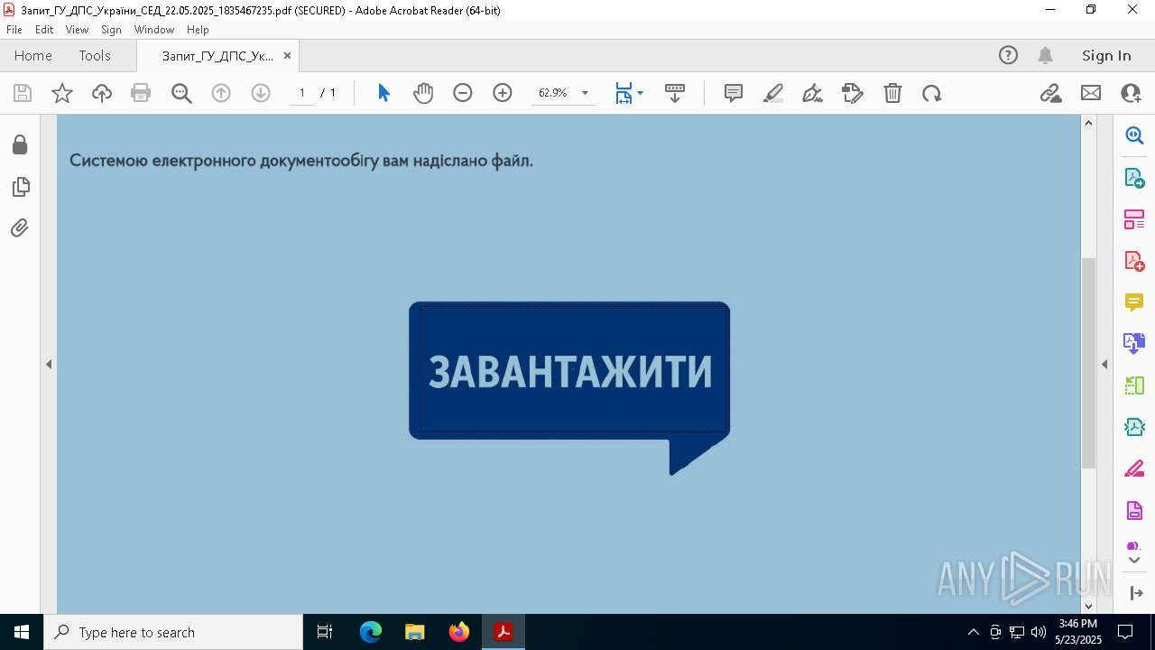This screenshot has height=650, width=1155.
Task: Click the delete trash icon
Action: [892, 93]
